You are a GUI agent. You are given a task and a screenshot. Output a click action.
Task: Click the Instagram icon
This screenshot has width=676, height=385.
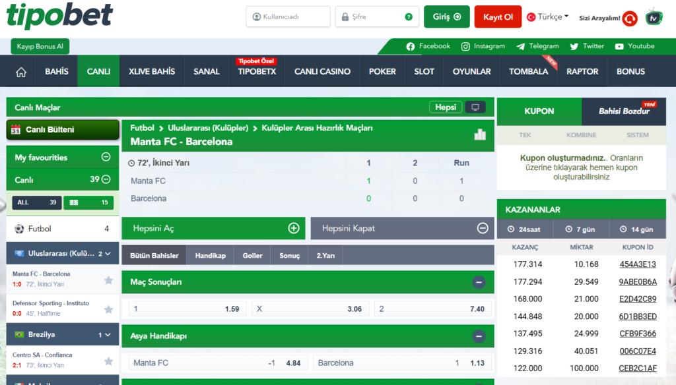pos(465,47)
